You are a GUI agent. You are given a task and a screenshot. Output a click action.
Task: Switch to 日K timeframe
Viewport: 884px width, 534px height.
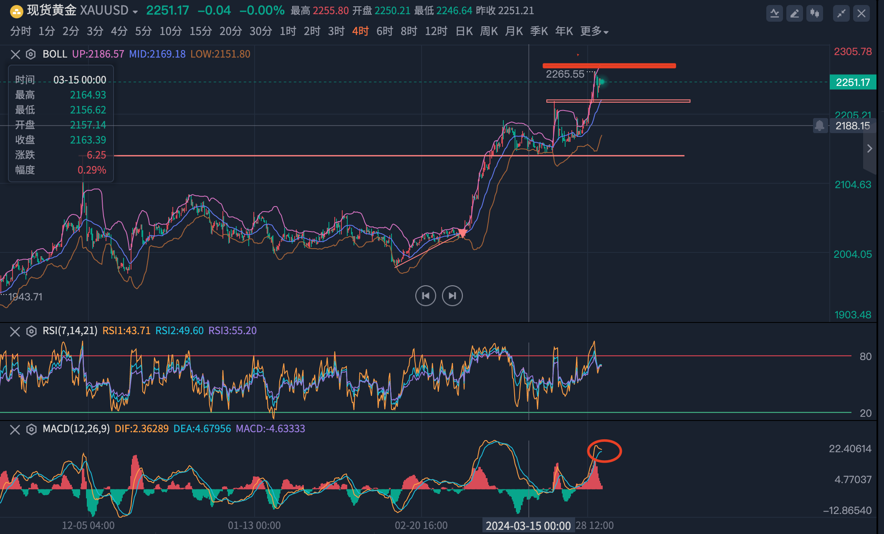pos(464,31)
